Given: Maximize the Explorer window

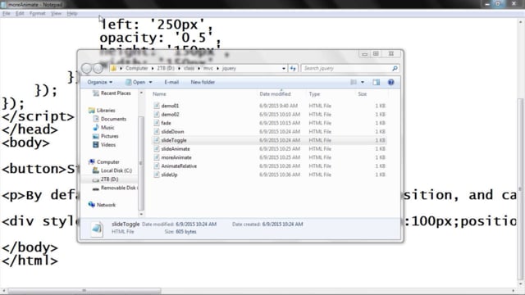Looking at the screenshot, I should pyautogui.click(x=376, y=54).
